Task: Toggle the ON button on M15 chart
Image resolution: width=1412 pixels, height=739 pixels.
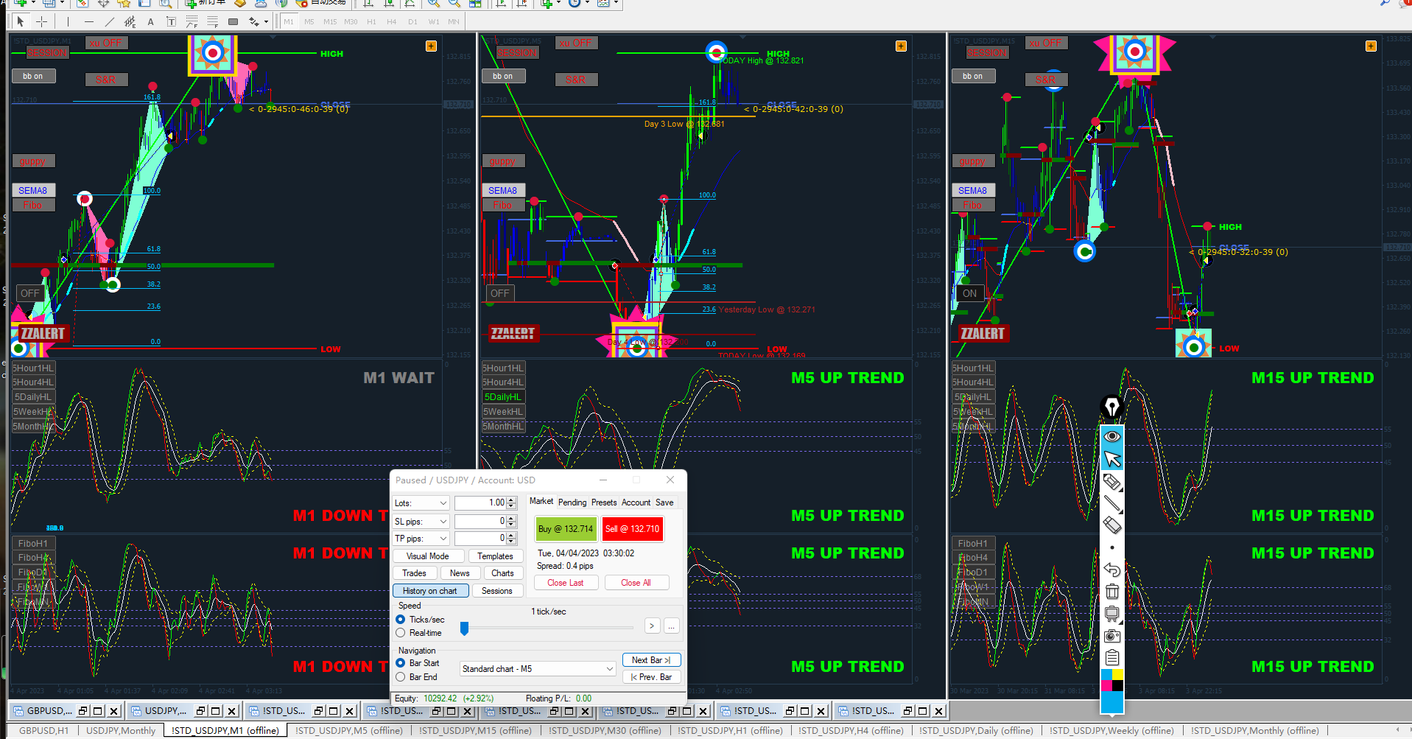Action: 969,293
